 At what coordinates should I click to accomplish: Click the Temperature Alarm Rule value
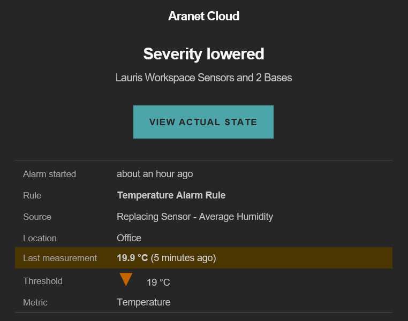(171, 195)
